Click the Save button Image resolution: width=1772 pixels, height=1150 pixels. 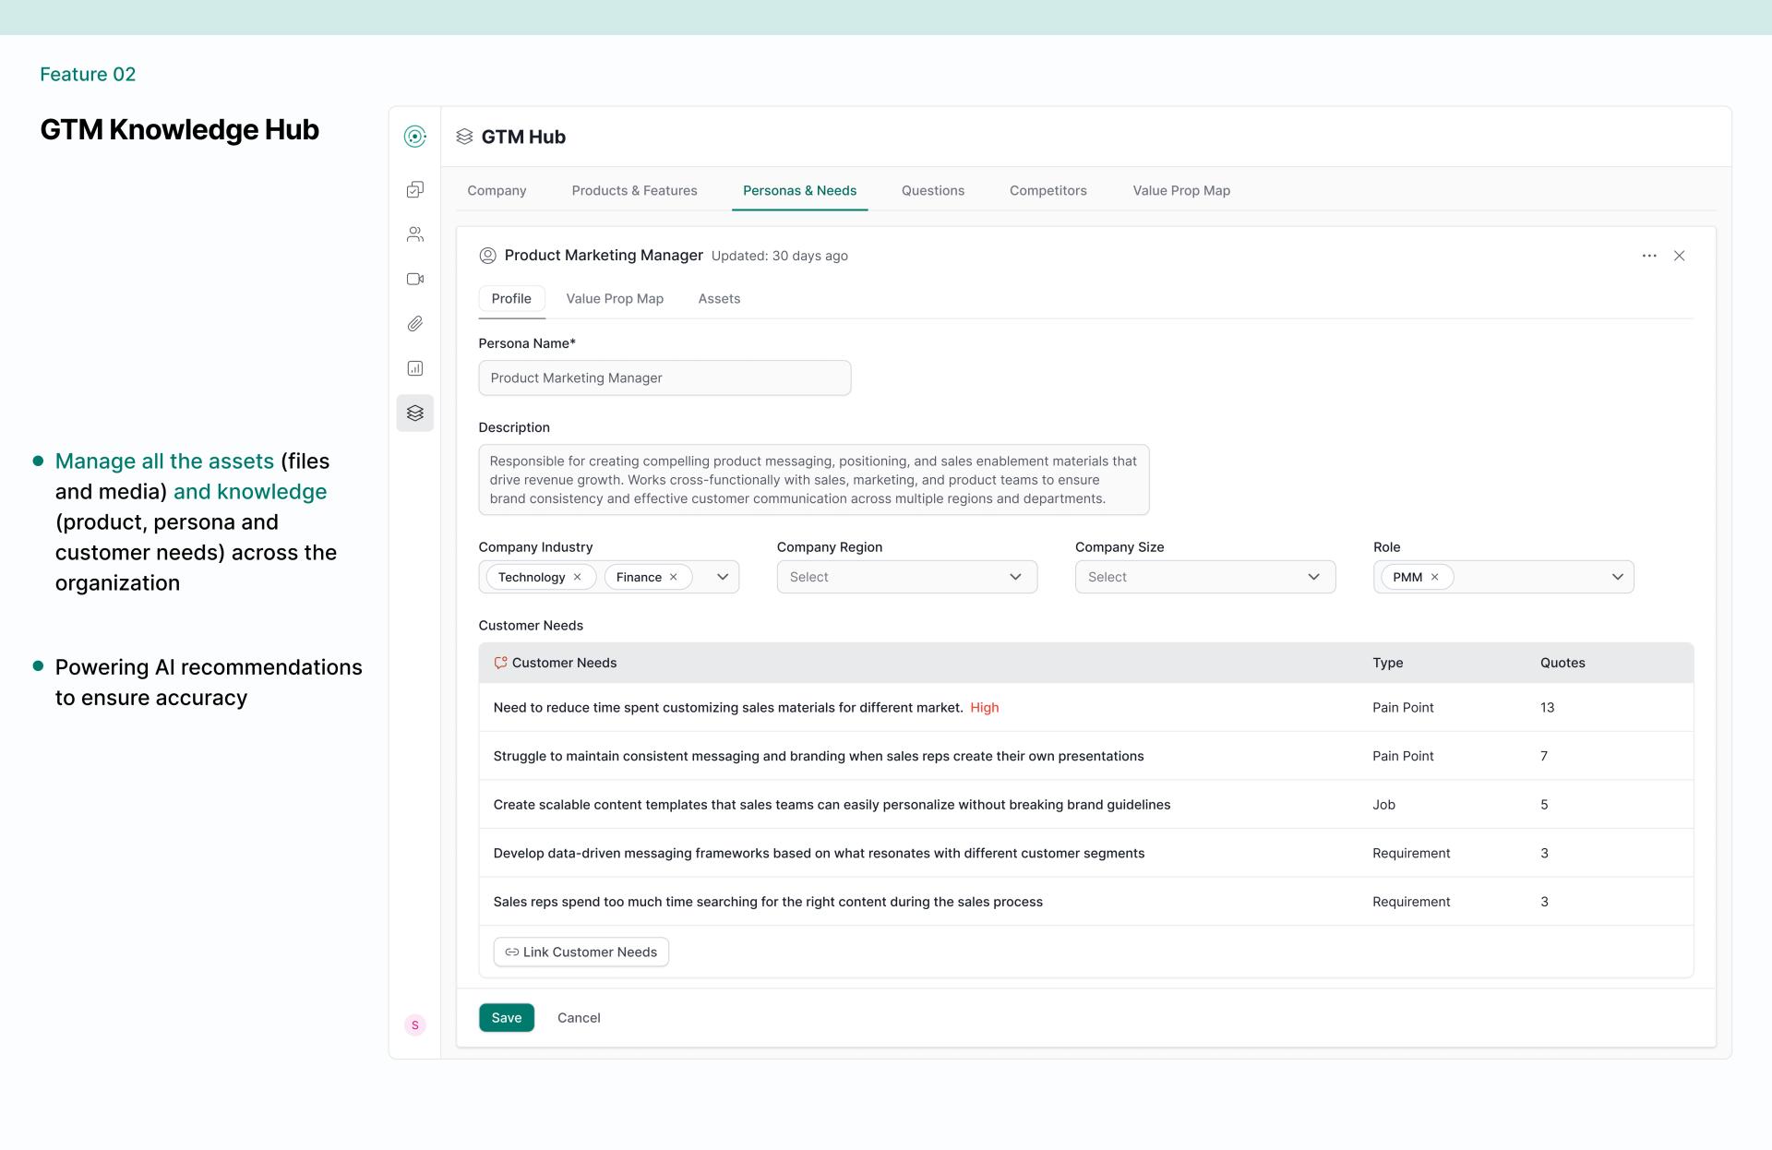[x=506, y=1017]
